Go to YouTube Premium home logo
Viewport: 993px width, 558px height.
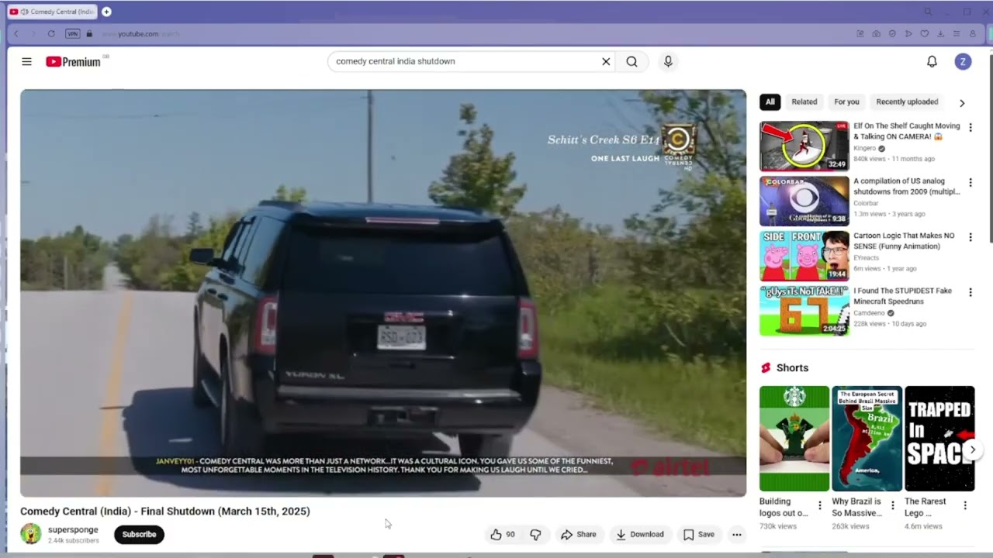point(73,62)
